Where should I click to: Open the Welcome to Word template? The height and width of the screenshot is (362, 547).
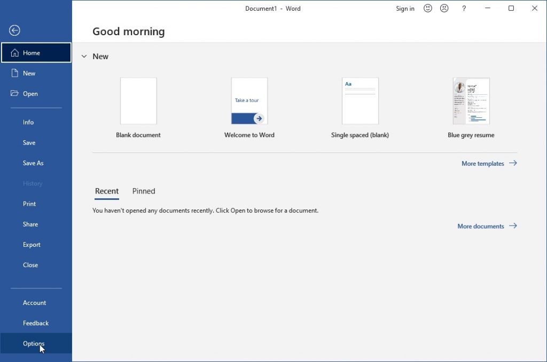(249, 101)
